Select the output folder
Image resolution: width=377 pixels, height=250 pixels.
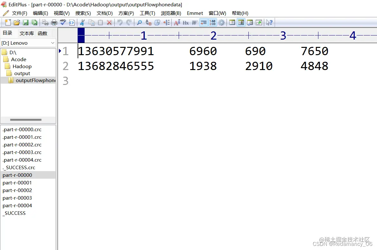(22, 73)
